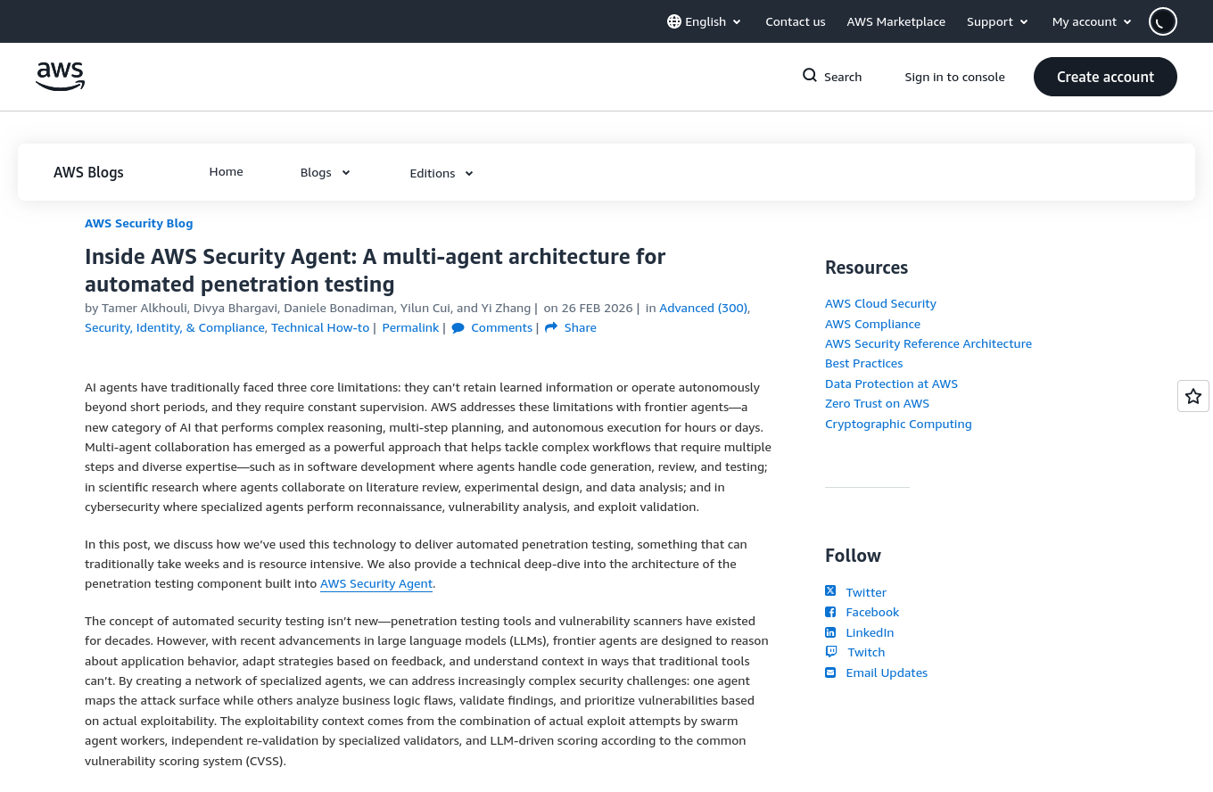Click the AWS logo
This screenshot has width=1213, height=792.
60,77
